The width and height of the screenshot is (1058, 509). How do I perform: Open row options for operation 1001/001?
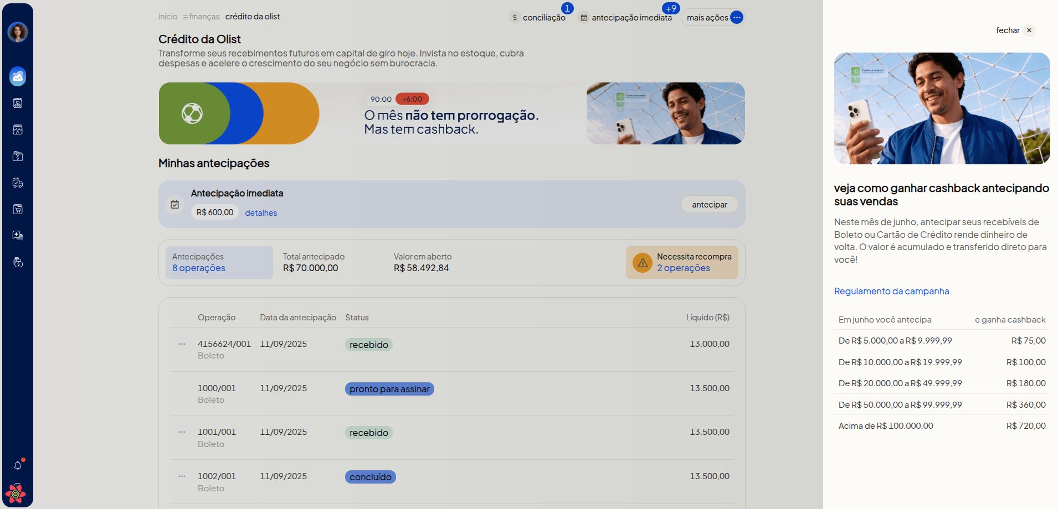[182, 432]
